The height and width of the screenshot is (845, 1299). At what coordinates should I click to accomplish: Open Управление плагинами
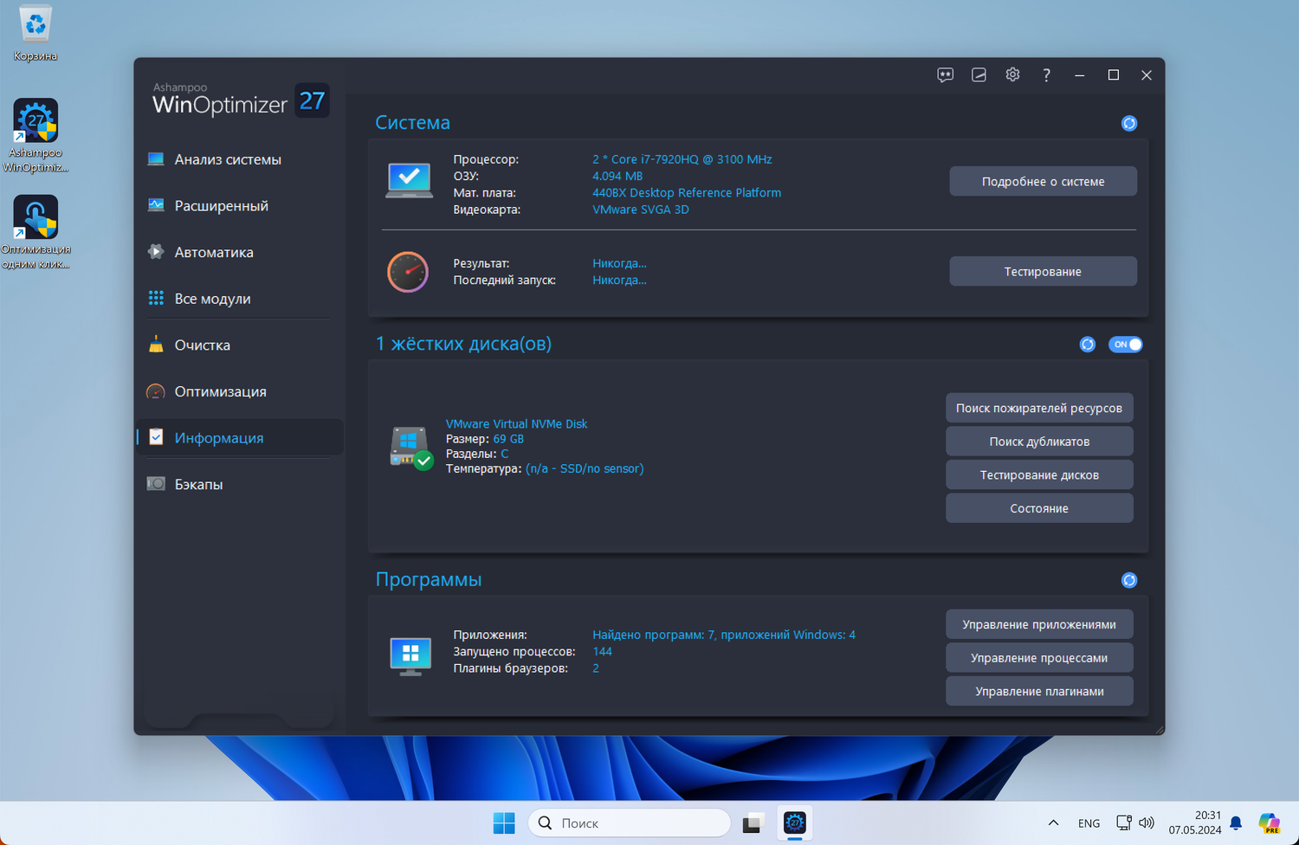coord(1039,691)
